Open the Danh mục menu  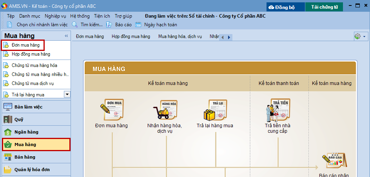point(29,16)
